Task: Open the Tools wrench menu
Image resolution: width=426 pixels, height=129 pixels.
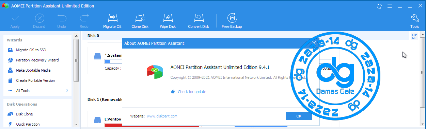Action: (x=414, y=21)
